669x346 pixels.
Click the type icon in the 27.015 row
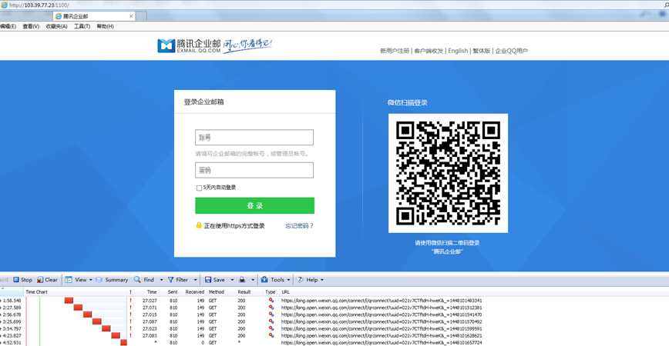click(x=271, y=314)
